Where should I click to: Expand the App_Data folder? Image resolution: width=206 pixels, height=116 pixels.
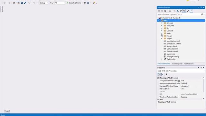(x=161, y=26)
